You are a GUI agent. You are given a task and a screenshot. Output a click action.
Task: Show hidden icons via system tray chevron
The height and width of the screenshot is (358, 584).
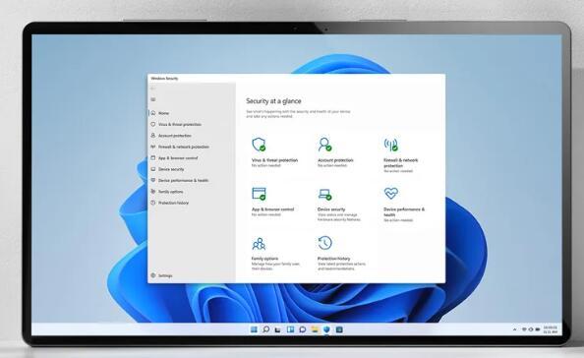click(x=515, y=329)
